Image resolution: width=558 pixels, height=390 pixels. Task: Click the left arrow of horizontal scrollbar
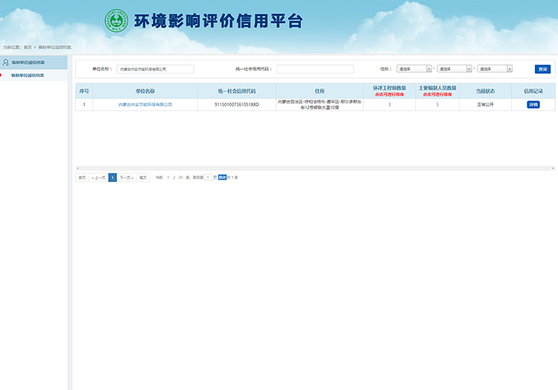(77, 169)
